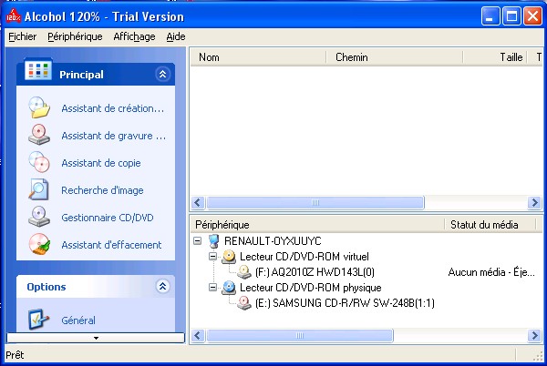
Task: Click the Principal panel grid icon
Action: pyautogui.click(x=38, y=69)
